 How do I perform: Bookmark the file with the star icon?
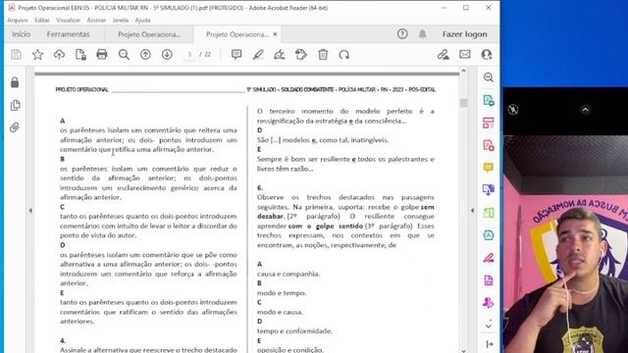point(37,55)
